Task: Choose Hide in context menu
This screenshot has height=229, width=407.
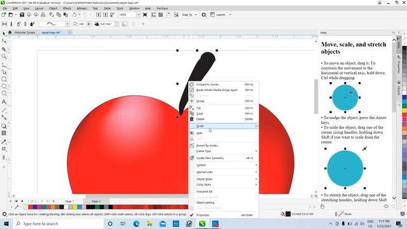Action: [223, 133]
